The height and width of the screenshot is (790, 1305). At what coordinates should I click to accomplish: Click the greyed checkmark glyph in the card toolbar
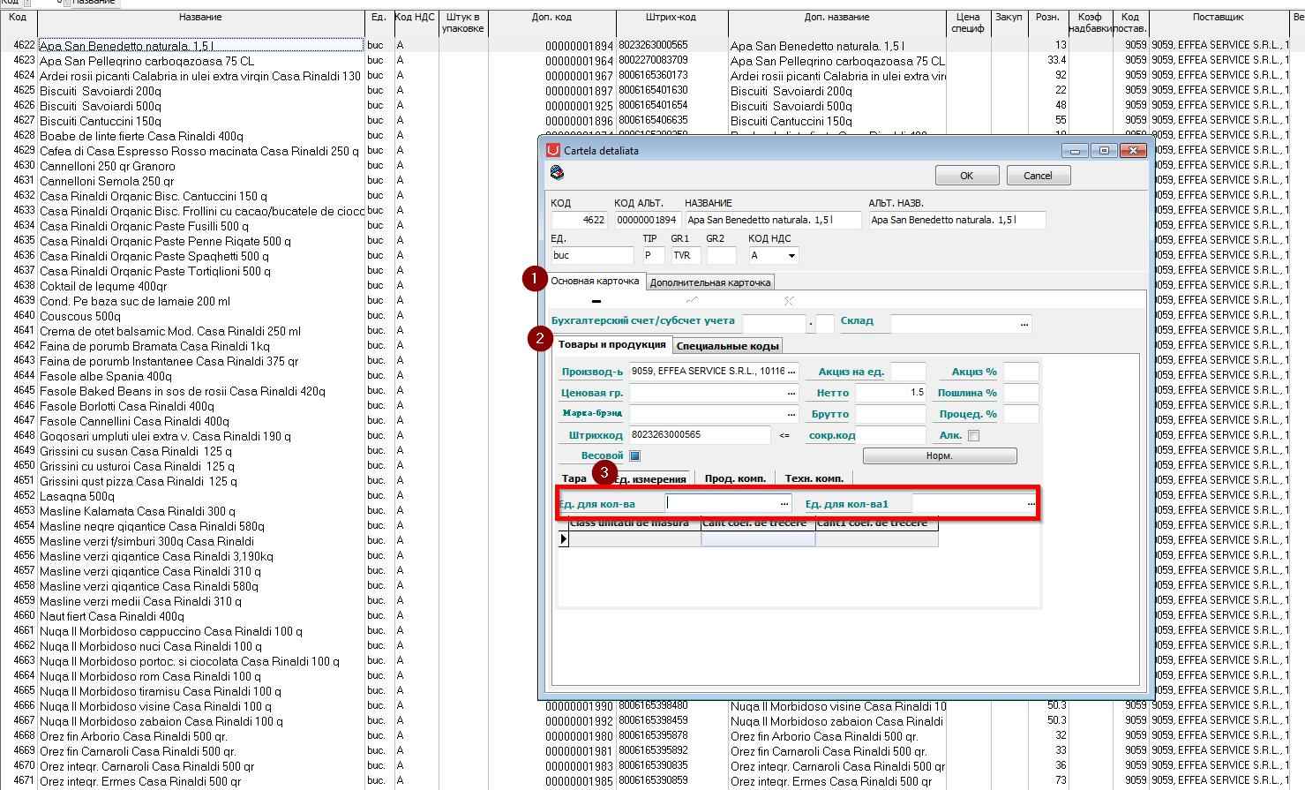[692, 301]
